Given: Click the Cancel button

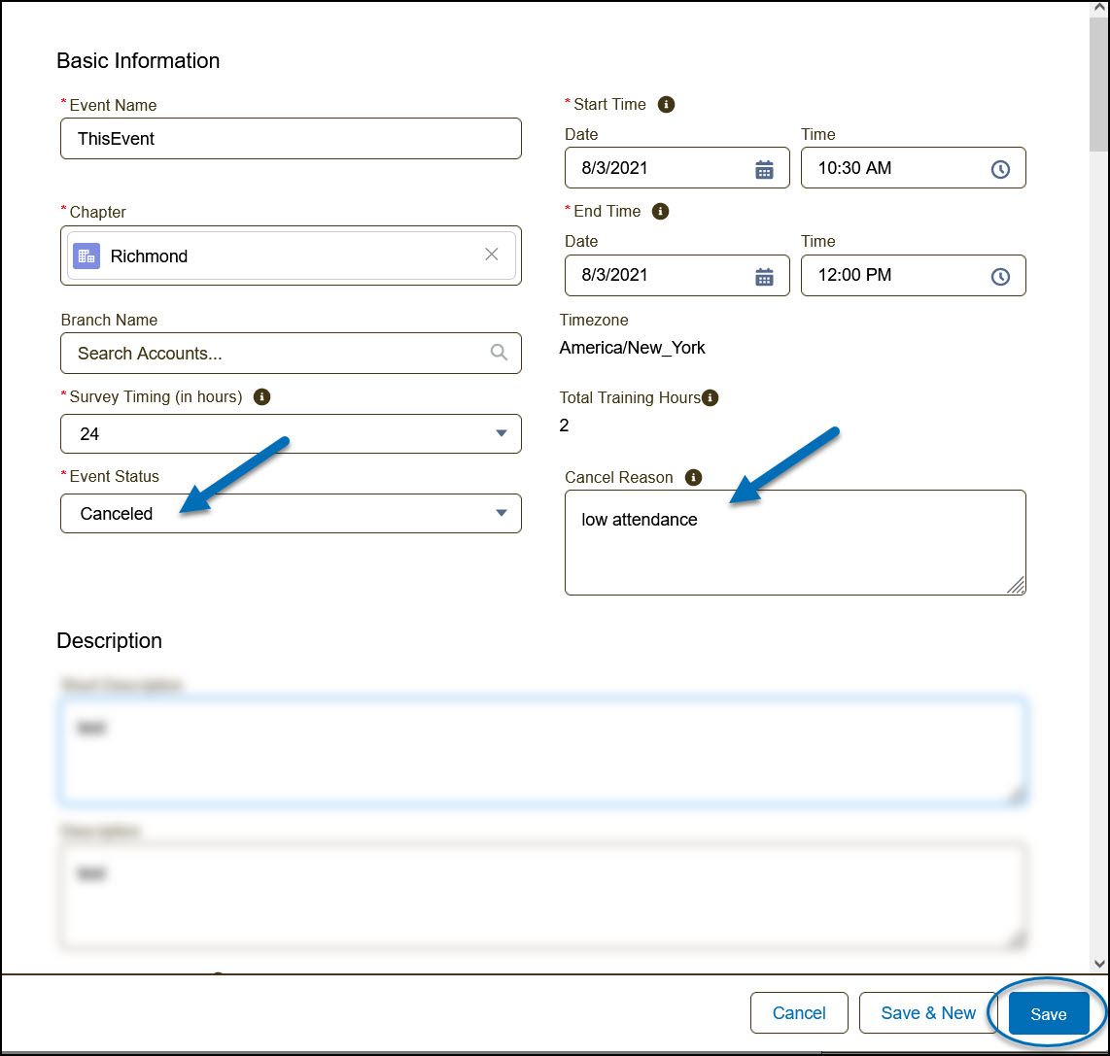Looking at the screenshot, I should (x=799, y=1013).
